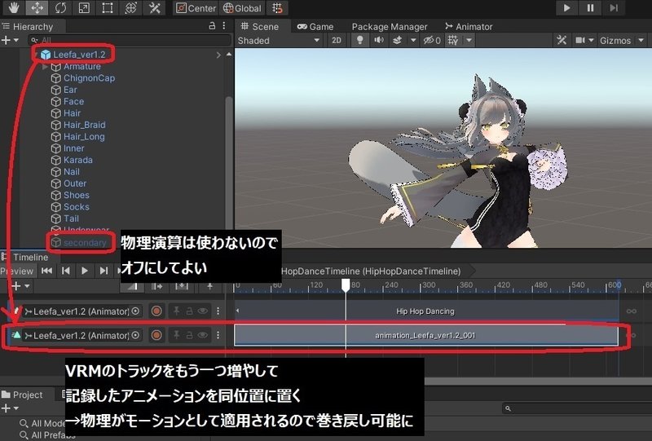This screenshot has height=441, width=652.
Task: Jump to the Timeline start
Action: tap(46, 271)
